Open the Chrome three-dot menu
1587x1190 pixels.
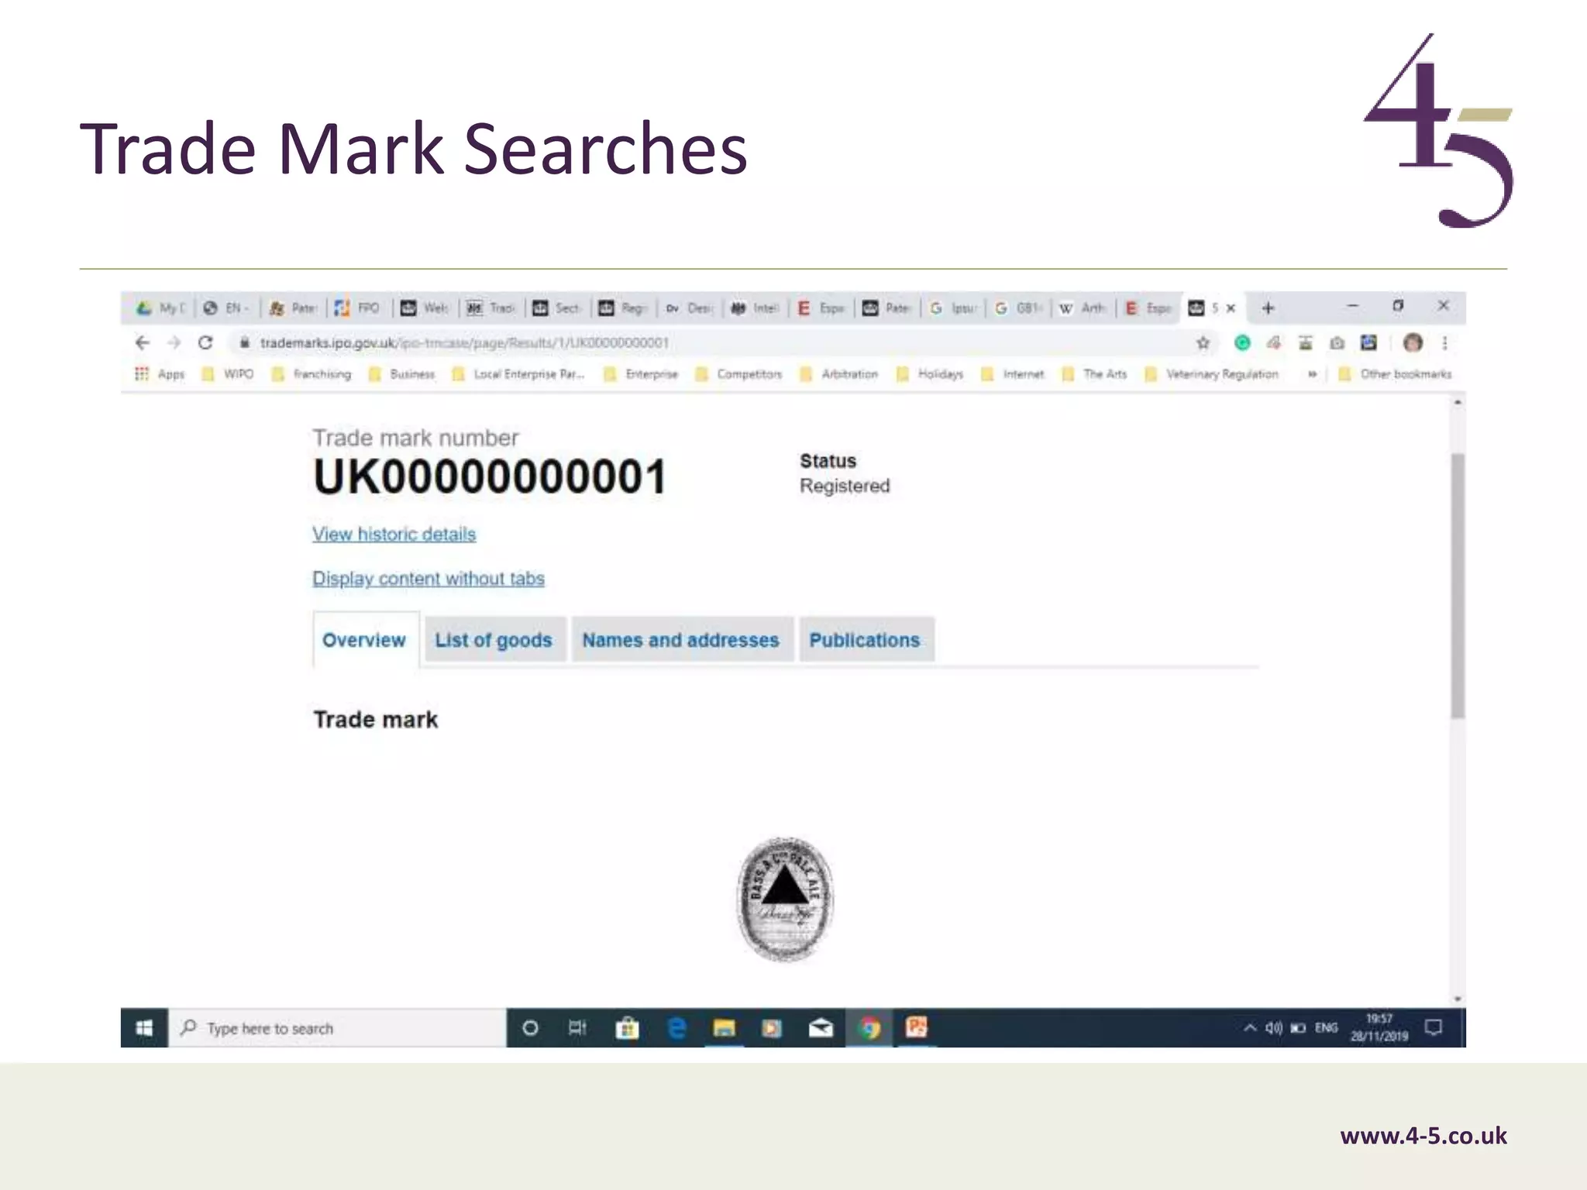coord(1445,342)
